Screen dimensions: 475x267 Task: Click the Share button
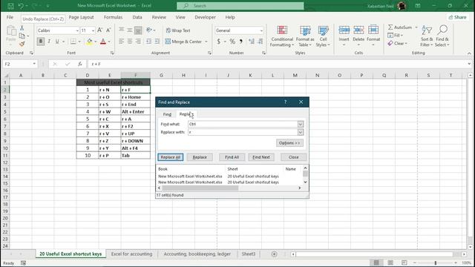click(x=458, y=17)
